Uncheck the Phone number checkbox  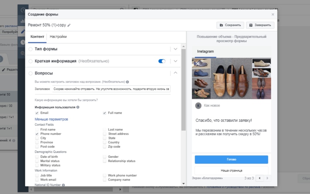coord(37,134)
